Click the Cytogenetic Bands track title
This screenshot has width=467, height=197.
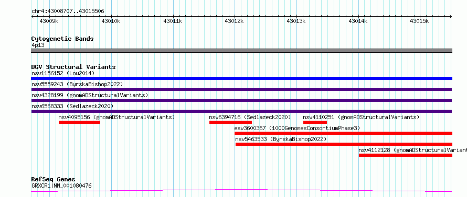pyautogui.click(x=62, y=39)
